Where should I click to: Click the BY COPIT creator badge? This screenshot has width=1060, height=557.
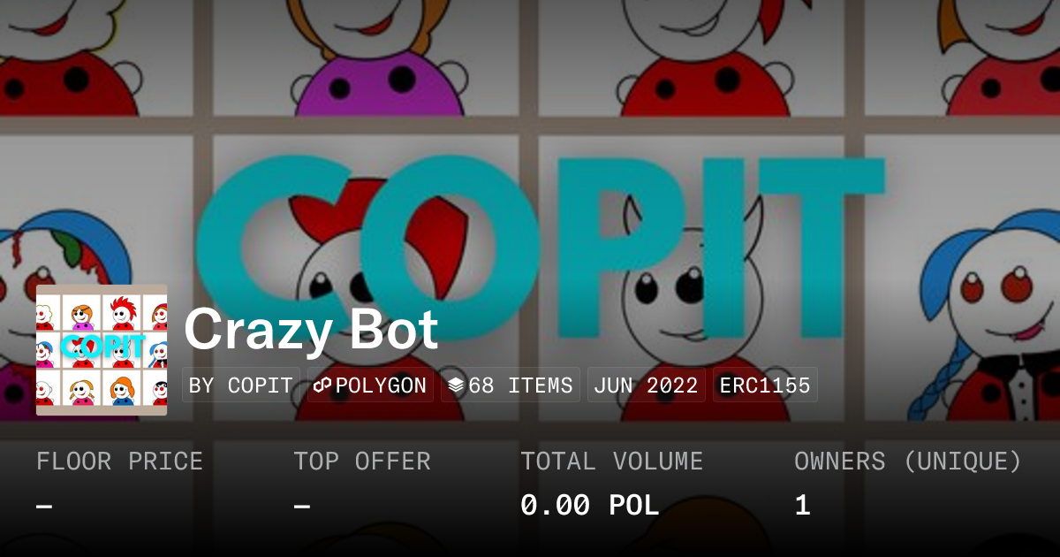pyautogui.click(x=241, y=385)
